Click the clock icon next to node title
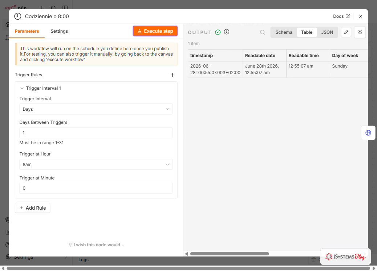This screenshot has height=271, width=377. tap(17, 16)
